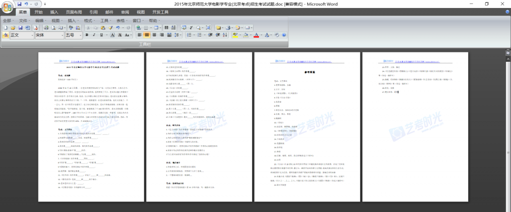This screenshot has width=511, height=212.
Task: Toggle Bold formatting
Action: tap(87, 35)
